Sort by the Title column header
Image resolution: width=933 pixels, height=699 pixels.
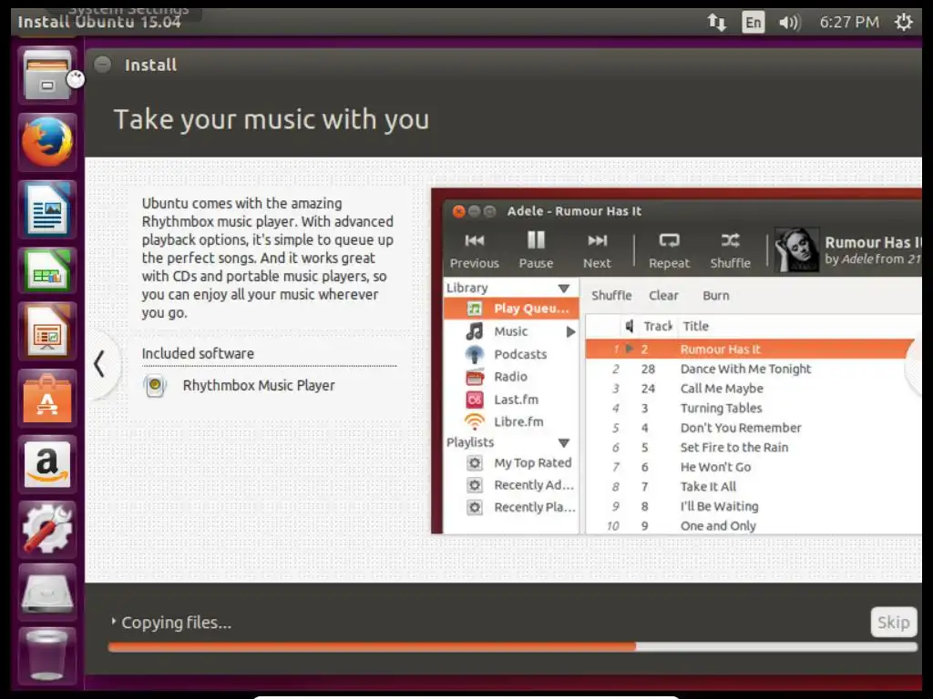(695, 327)
